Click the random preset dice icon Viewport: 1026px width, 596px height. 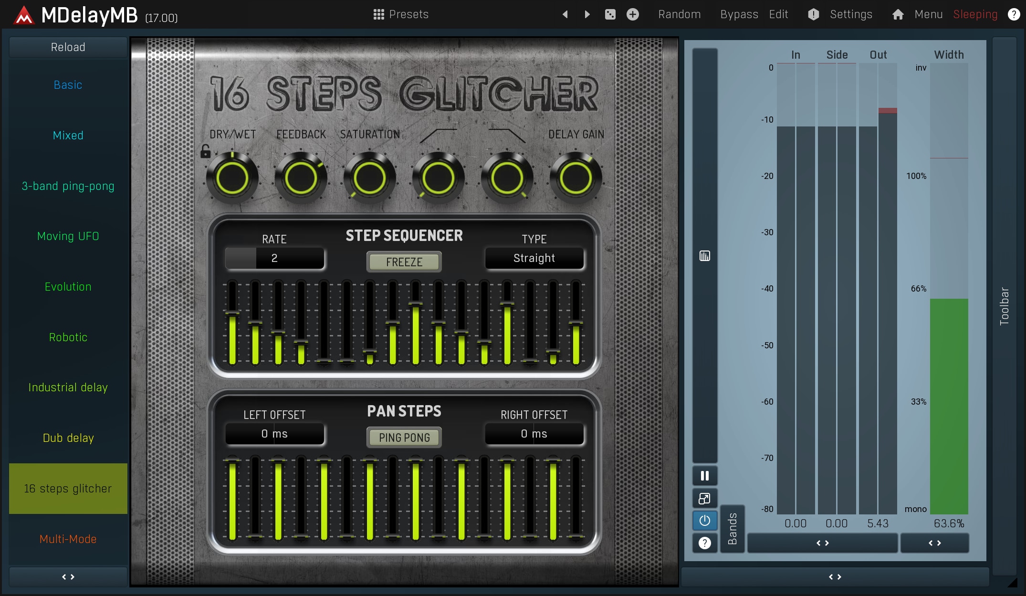pyautogui.click(x=610, y=14)
